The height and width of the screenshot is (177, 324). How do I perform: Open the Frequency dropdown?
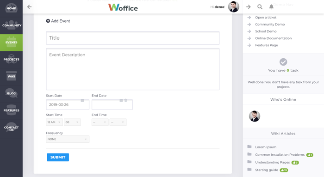pos(68,139)
